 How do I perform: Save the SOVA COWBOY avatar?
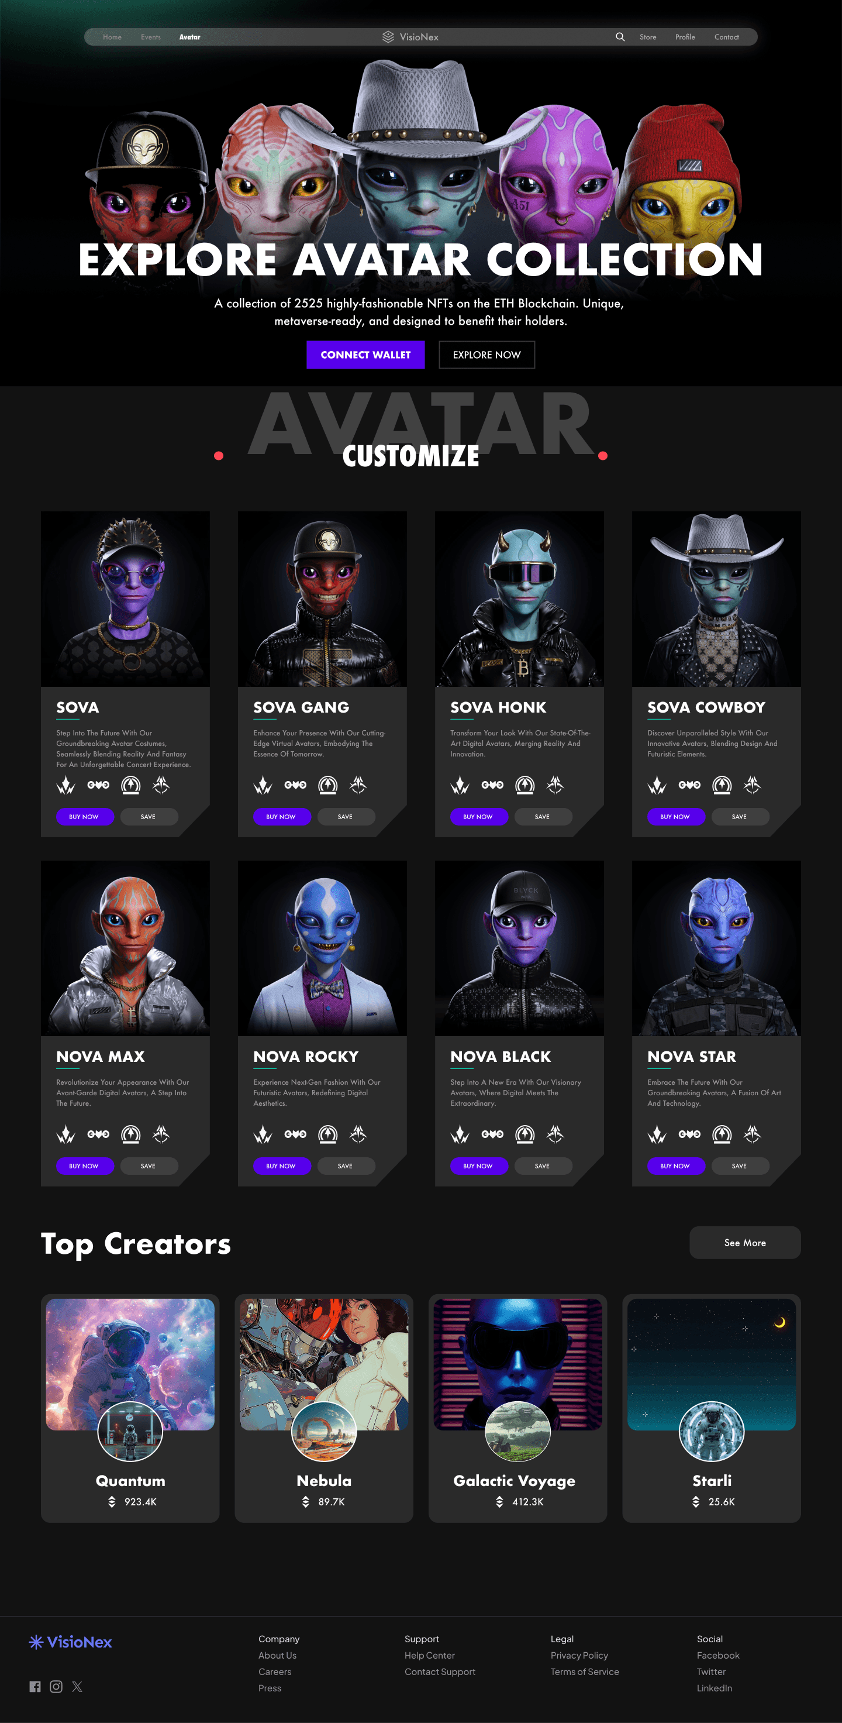point(740,817)
